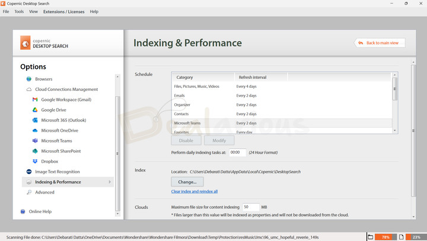Click Options list scroll up arrow
The width and height of the screenshot is (427, 241).
click(117, 77)
